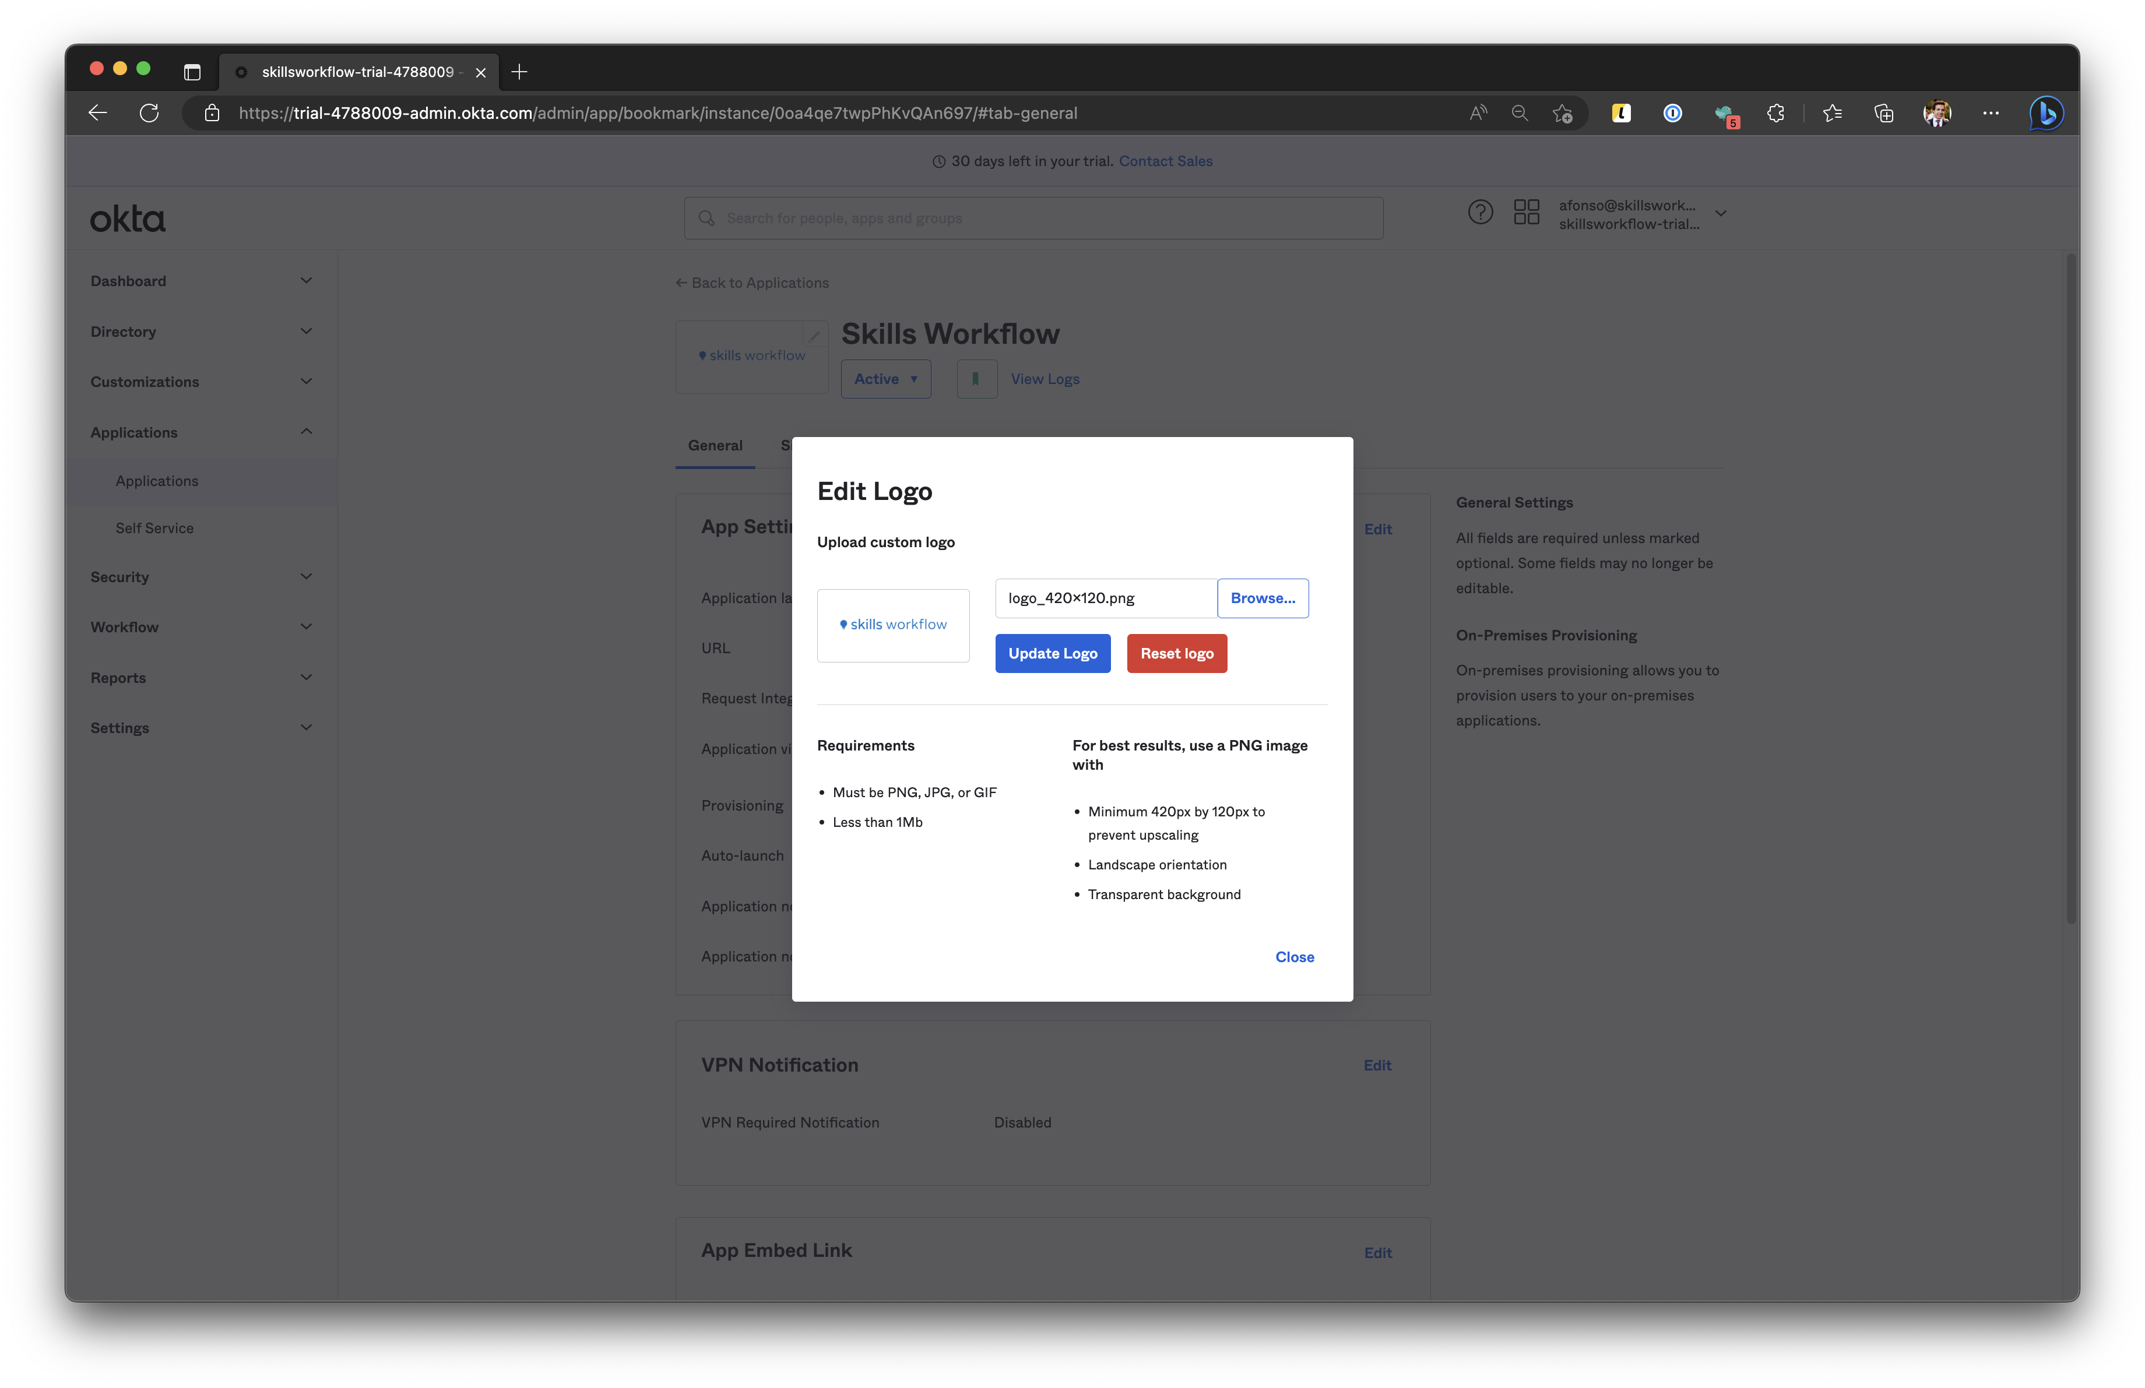Switch to the General tab
The width and height of the screenshot is (2145, 1388).
715,445
